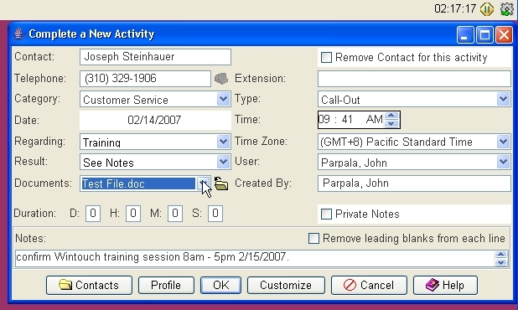Decrease the time with down arrow

point(391,123)
